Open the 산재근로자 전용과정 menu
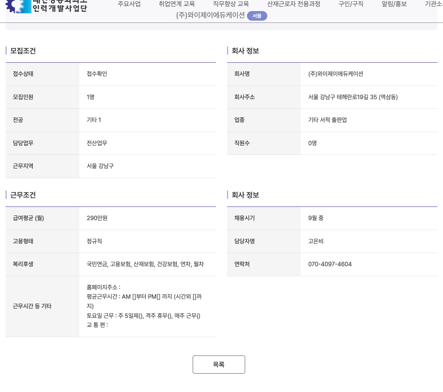 tap(294, 4)
